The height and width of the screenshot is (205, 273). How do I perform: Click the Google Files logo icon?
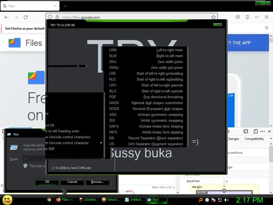[15, 43]
